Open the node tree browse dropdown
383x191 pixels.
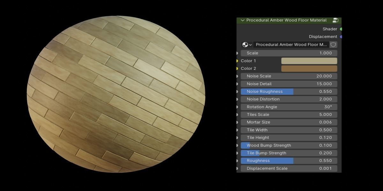pos(247,45)
